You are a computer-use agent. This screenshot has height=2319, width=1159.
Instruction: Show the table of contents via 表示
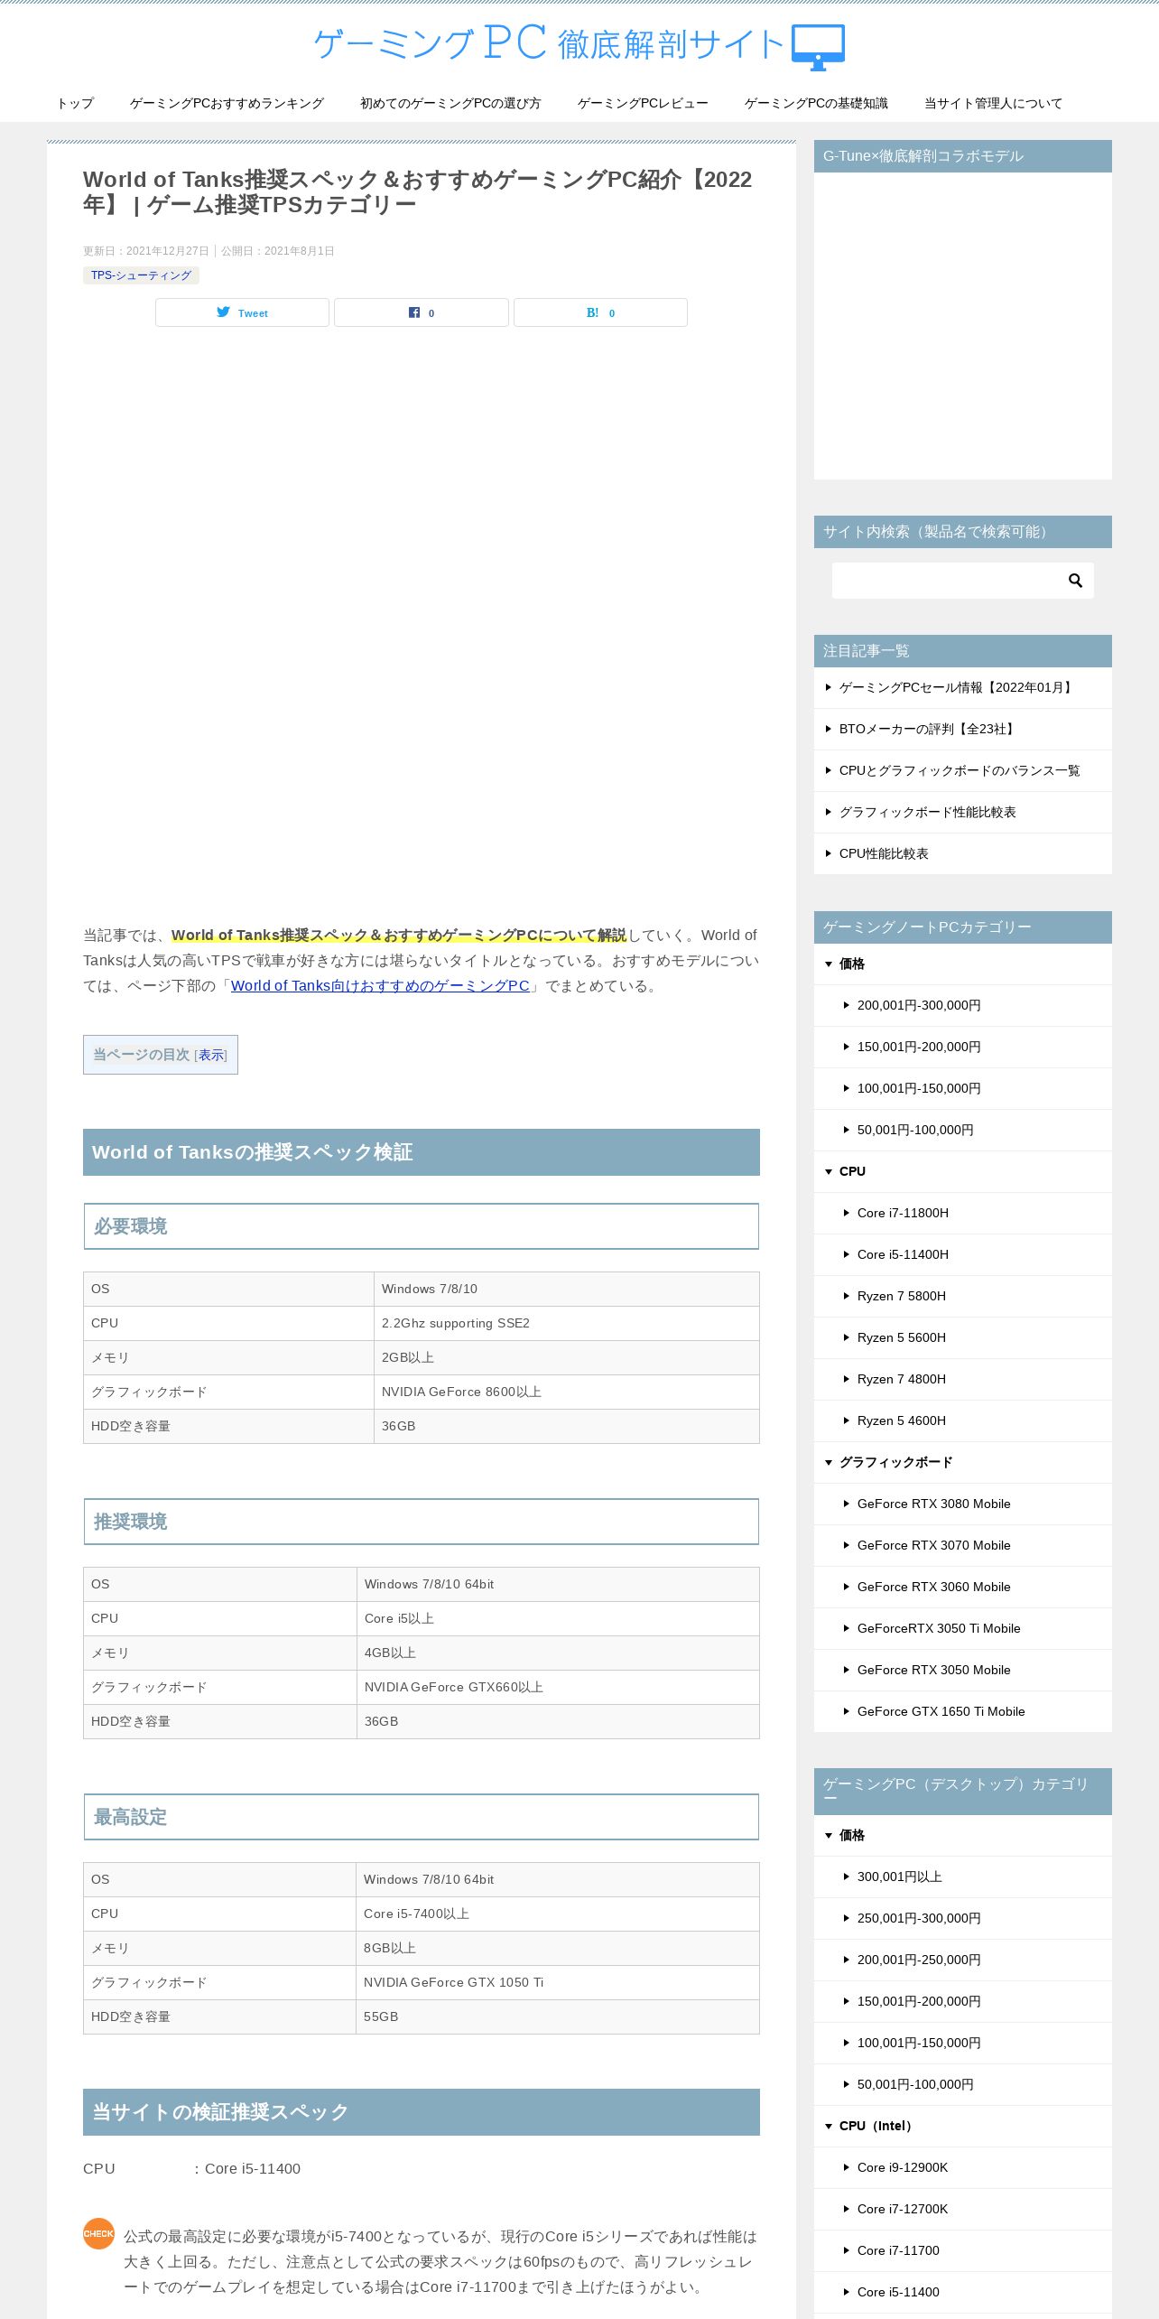pyautogui.click(x=211, y=1055)
